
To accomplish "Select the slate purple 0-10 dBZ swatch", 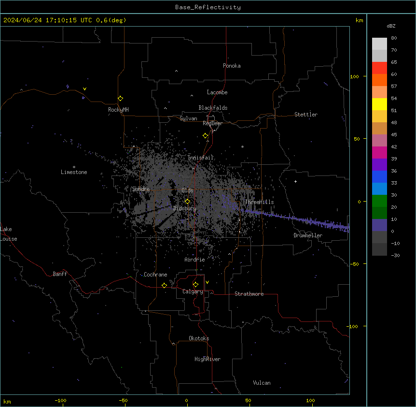I will point(379,225).
